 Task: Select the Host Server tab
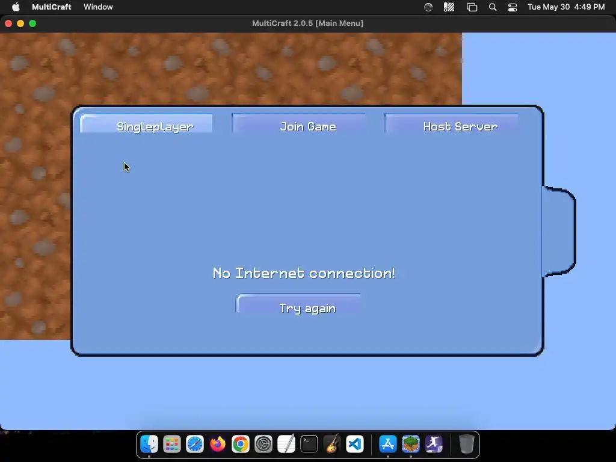(452, 125)
